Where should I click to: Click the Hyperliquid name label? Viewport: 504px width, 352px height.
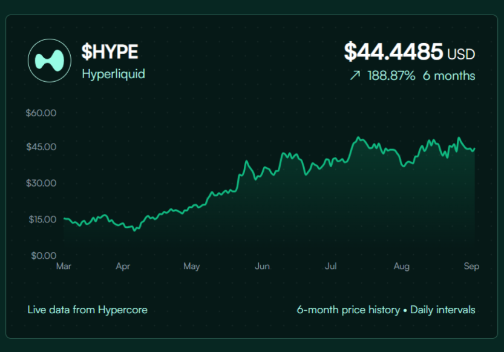click(x=114, y=74)
